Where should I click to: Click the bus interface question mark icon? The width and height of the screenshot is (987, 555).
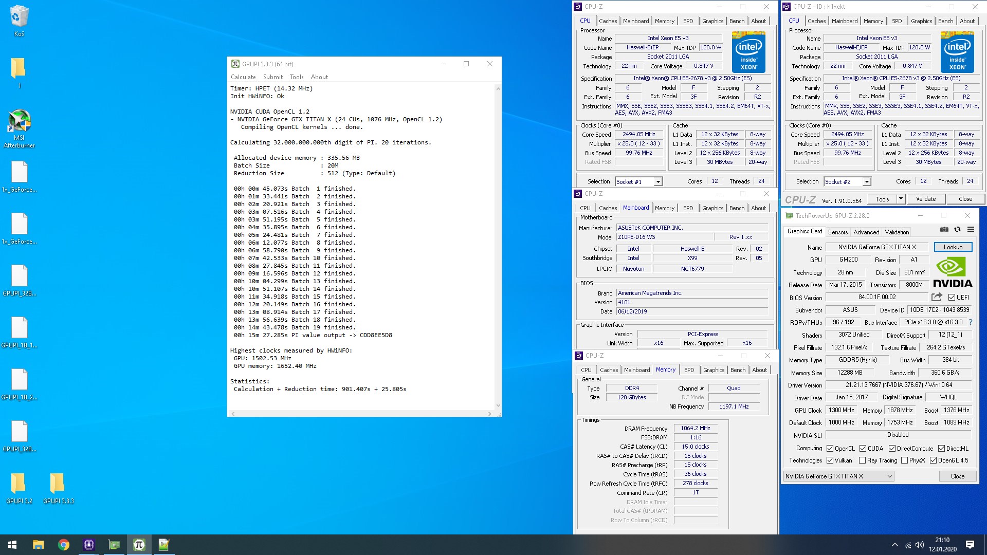click(x=971, y=322)
